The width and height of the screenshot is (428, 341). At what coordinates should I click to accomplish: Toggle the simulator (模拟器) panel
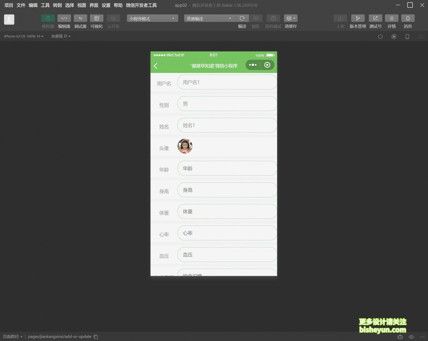point(48,19)
